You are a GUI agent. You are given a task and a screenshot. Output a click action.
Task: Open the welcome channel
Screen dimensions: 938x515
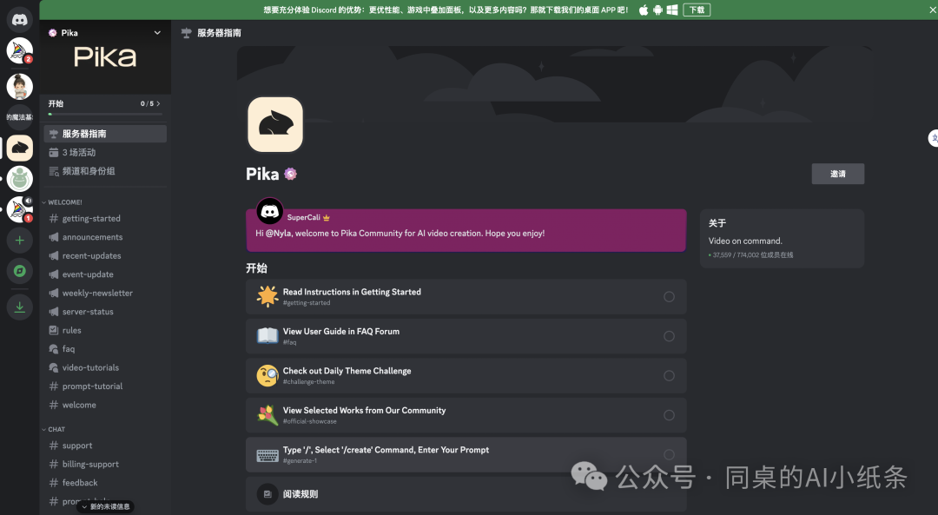point(105,405)
